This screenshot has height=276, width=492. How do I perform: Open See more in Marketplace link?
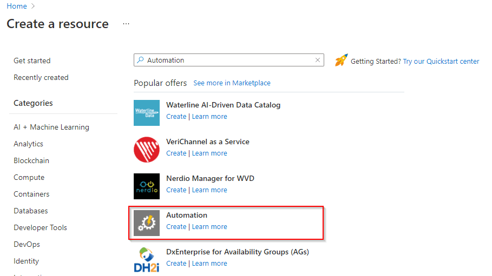tap(232, 83)
